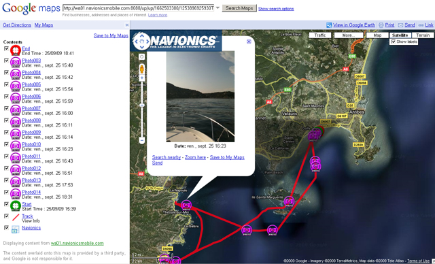Click the zoom in plus button on map
The width and height of the screenshot is (435, 264).
(x=142, y=78)
